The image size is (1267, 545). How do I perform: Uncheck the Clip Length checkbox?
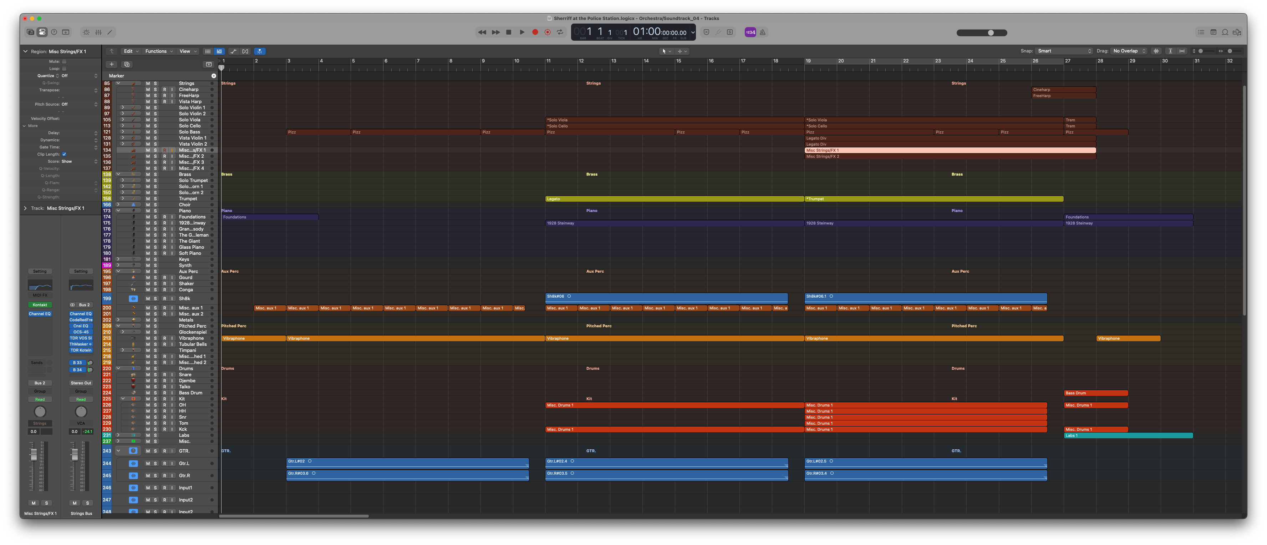pos(64,154)
